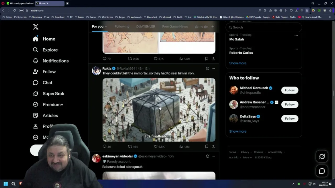Open Notifications in the sidebar
This screenshot has height=188, width=335.
pos(51,61)
